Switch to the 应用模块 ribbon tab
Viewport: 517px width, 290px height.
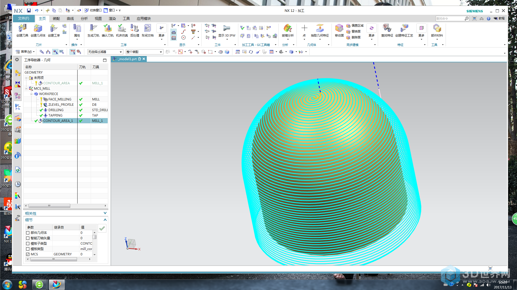144,19
